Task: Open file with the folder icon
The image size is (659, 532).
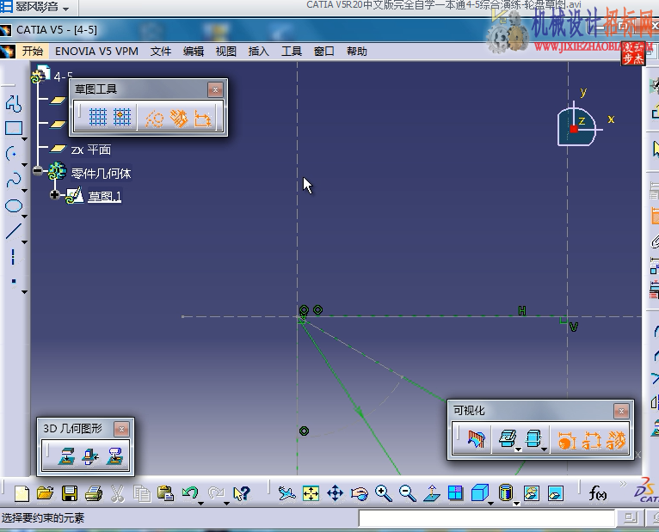Action: pyautogui.click(x=46, y=493)
